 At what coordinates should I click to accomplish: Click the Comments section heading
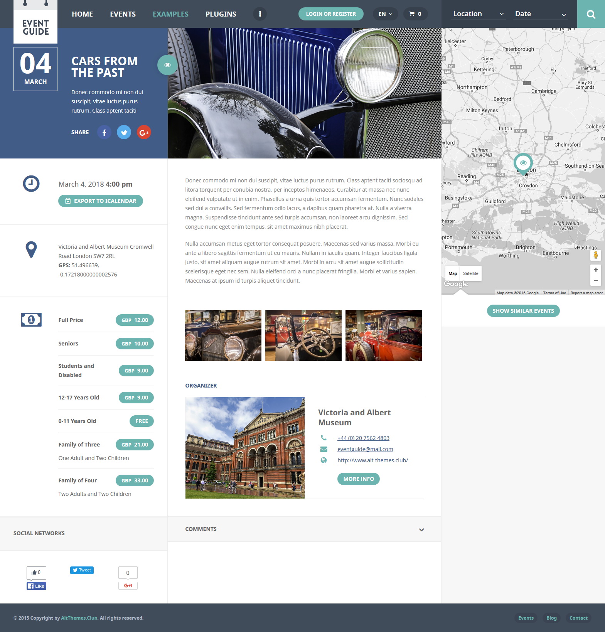(201, 529)
